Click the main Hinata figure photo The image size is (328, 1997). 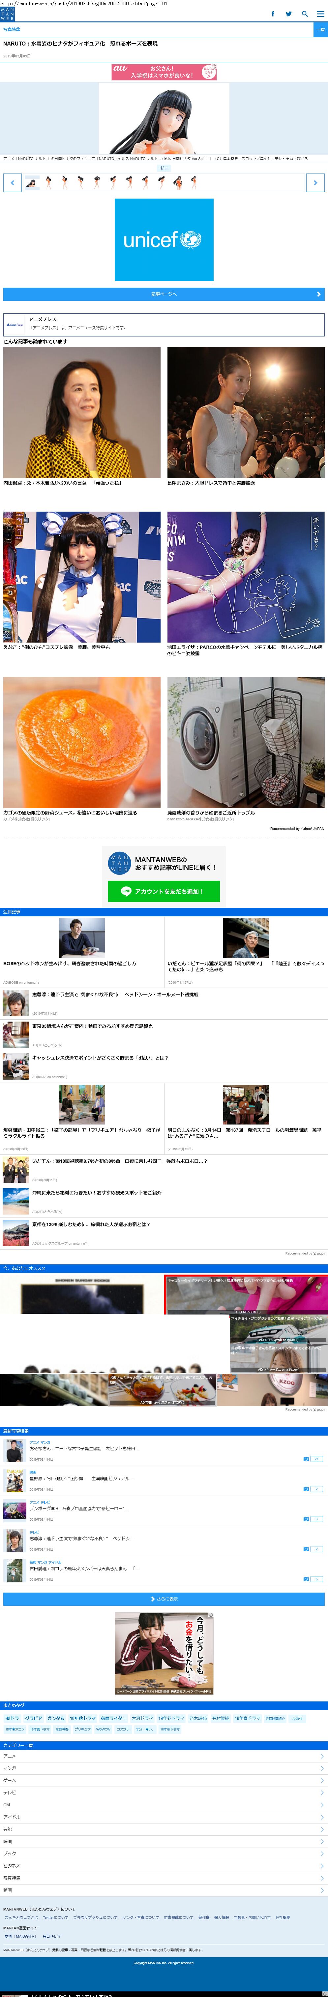click(x=164, y=119)
